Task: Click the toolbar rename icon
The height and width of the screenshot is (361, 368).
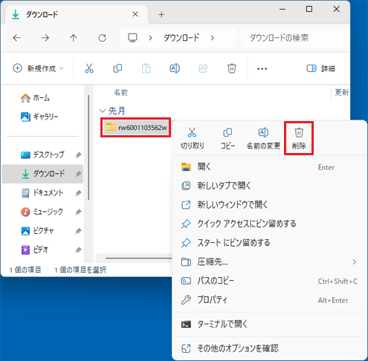Action: click(175, 68)
